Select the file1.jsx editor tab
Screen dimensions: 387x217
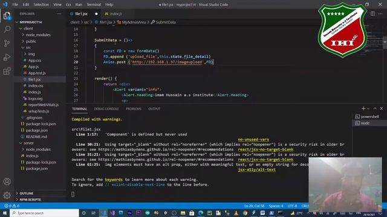(x=81, y=14)
